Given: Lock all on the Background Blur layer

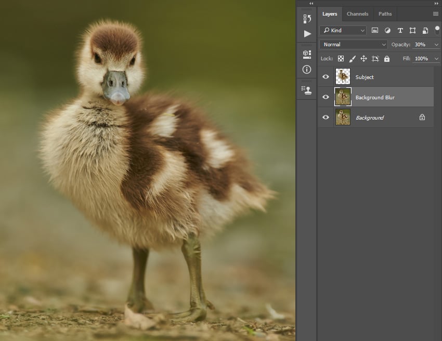Looking at the screenshot, I should 387,58.
